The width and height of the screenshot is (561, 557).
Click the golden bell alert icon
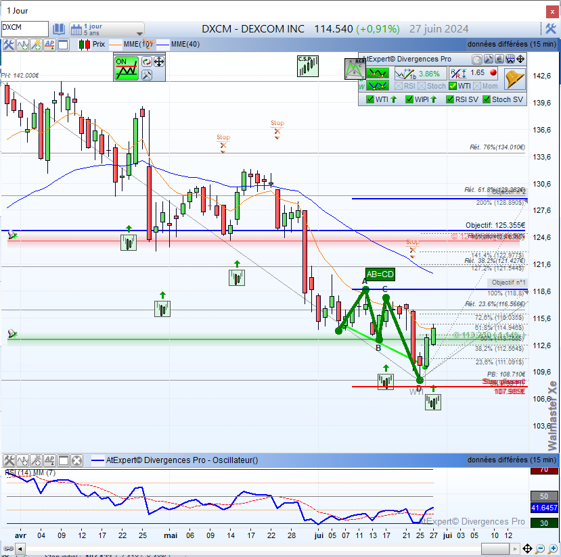tap(514, 79)
